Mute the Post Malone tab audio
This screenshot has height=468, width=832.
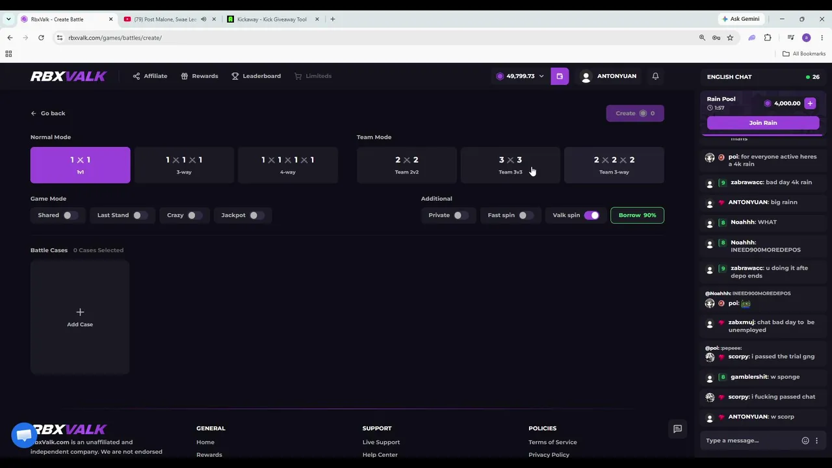point(203,19)
